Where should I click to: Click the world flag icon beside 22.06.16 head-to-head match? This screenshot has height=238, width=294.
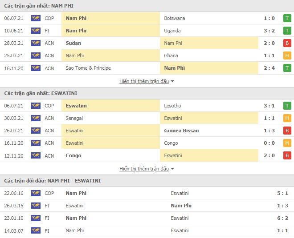(x=36, y=193)
